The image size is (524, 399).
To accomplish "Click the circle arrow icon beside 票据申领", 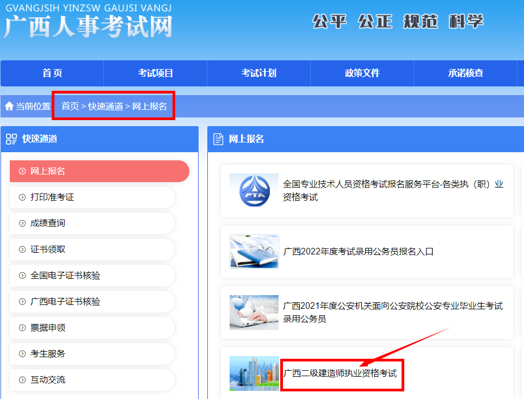I will (x=22, y=328).
